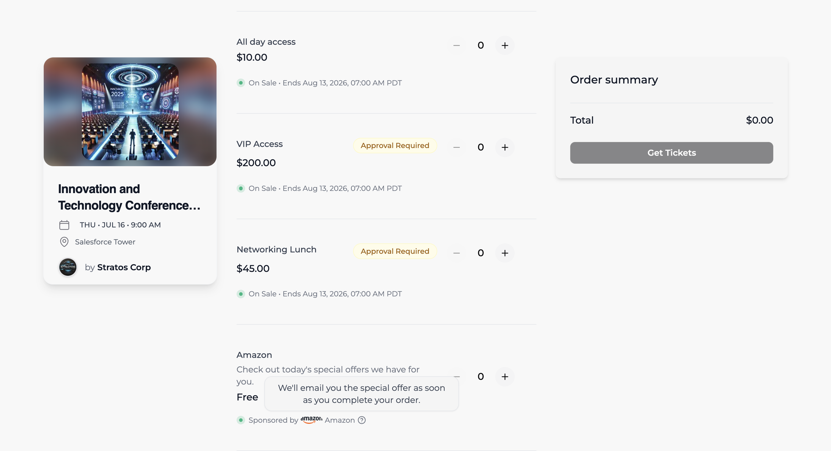Remove one VIP Access ticket
This screenshot has height=451, width=831.
[456, 147]
